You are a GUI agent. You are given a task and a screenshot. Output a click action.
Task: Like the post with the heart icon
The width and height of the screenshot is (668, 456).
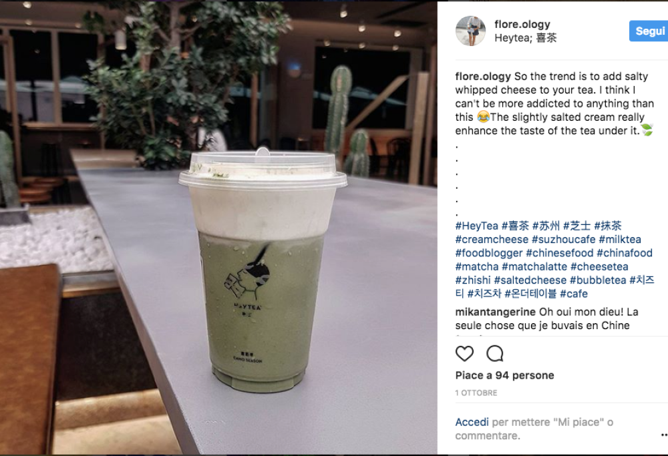(464, 353)
